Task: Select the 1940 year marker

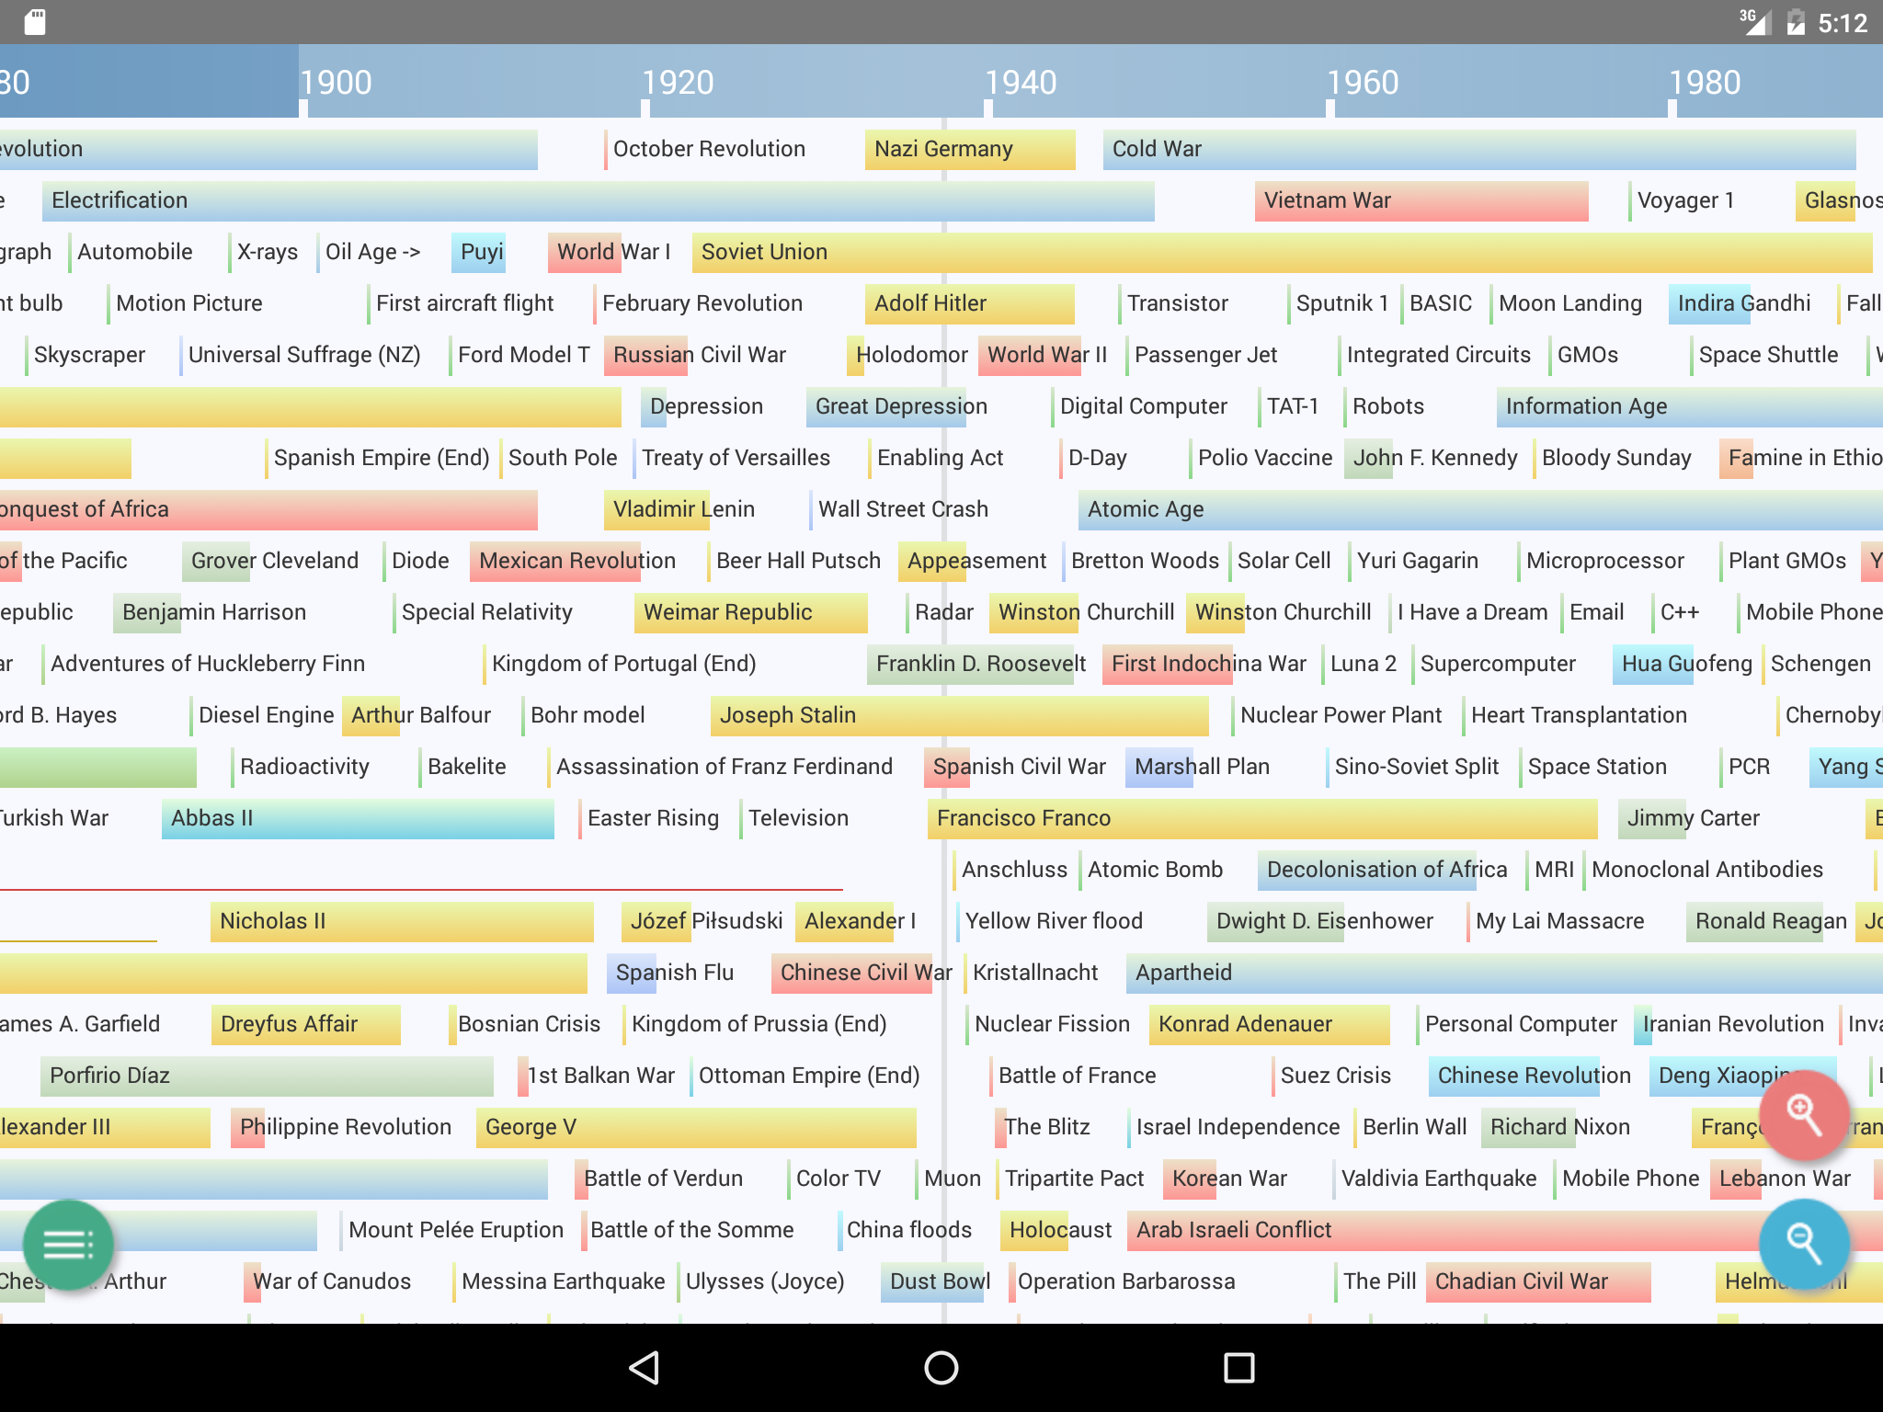Action: [x=1021, y=83]
